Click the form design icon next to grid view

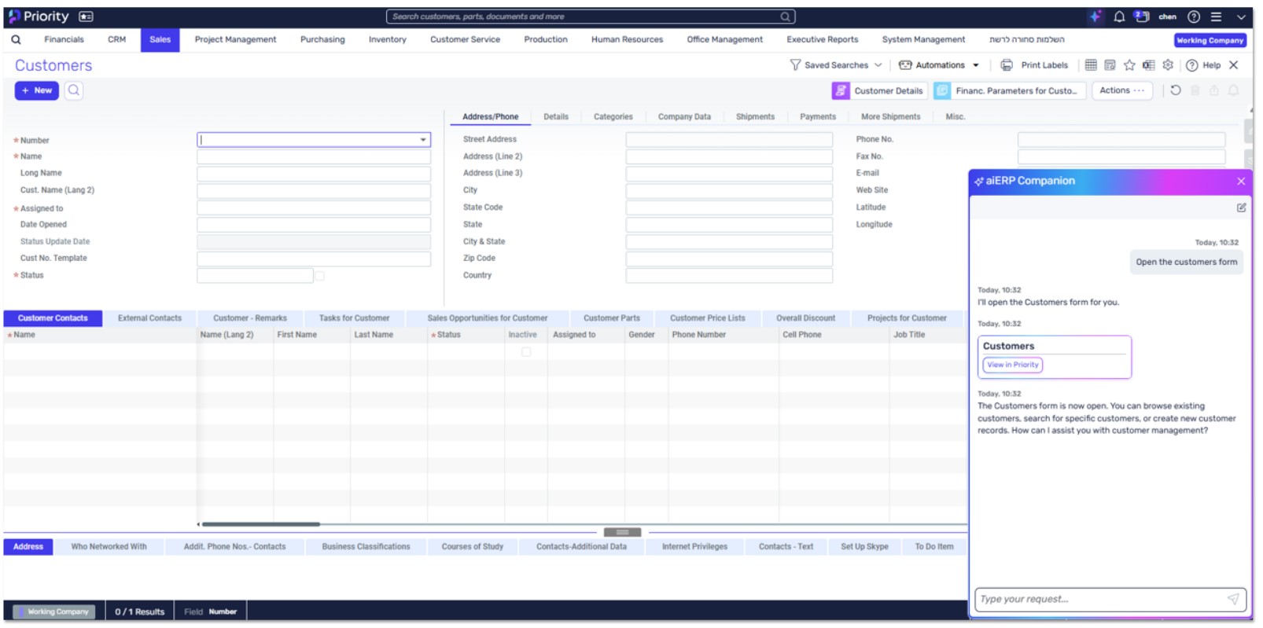[1110, 65]
